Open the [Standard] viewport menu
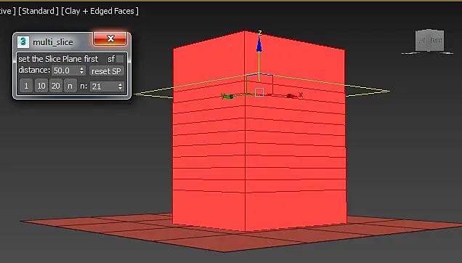 pos(38,11)
